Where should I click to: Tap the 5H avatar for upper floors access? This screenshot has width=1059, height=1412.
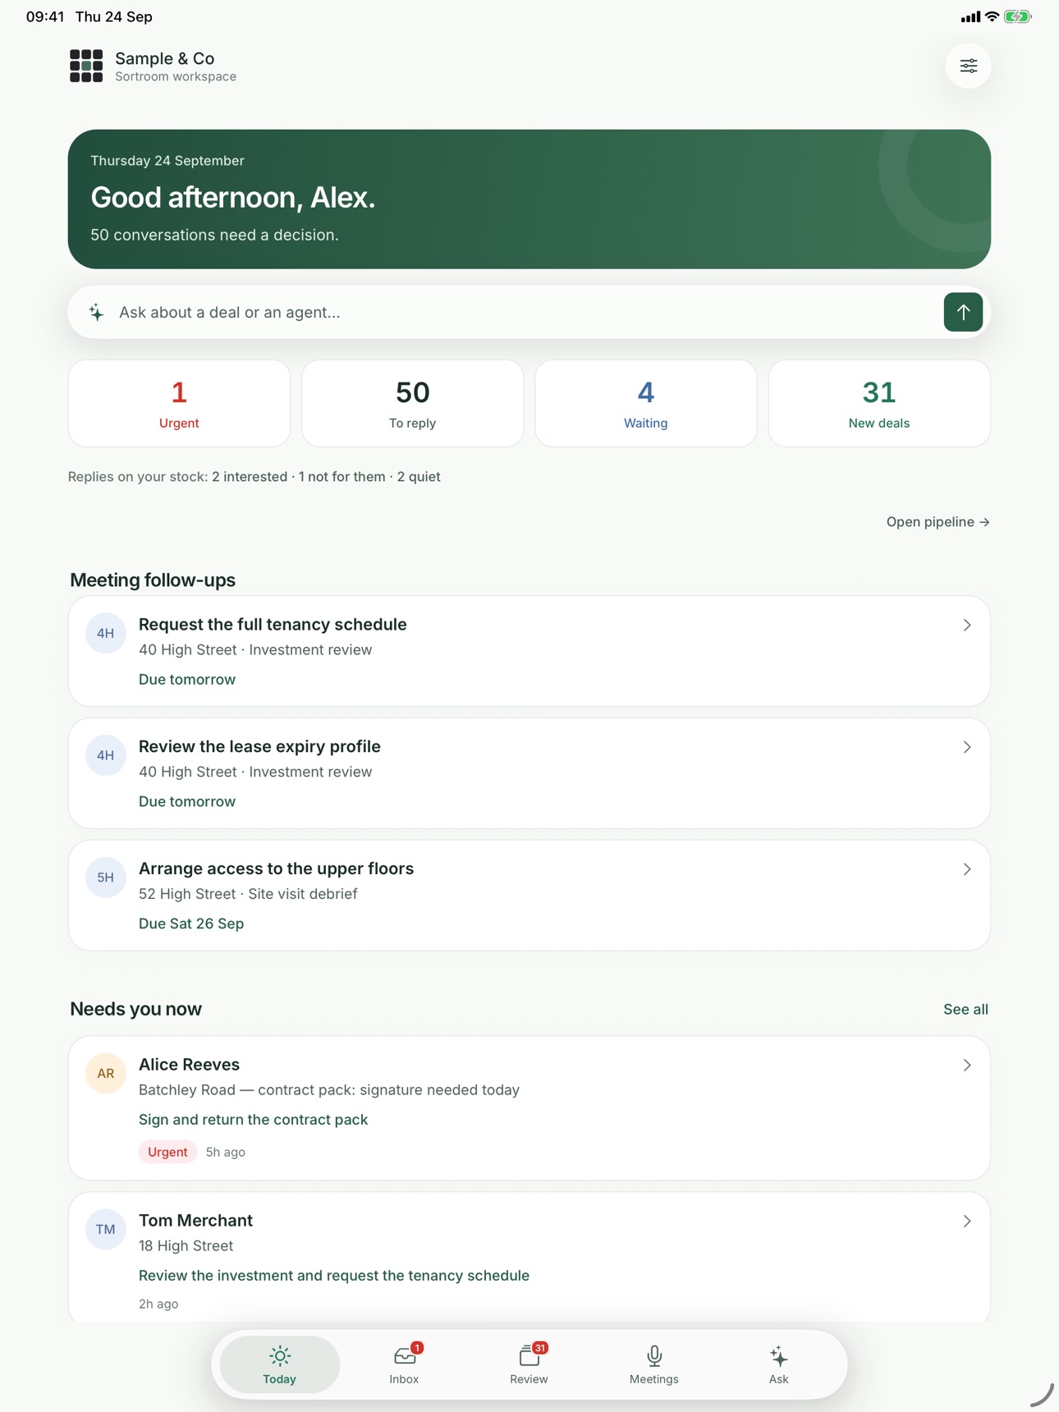pyautogui.click(x=106, y=878)
